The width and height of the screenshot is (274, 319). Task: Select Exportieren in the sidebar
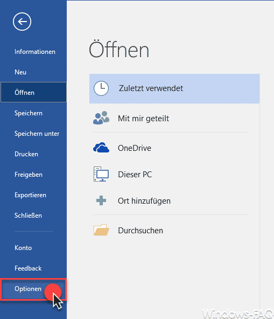click(x=33, y=195)
